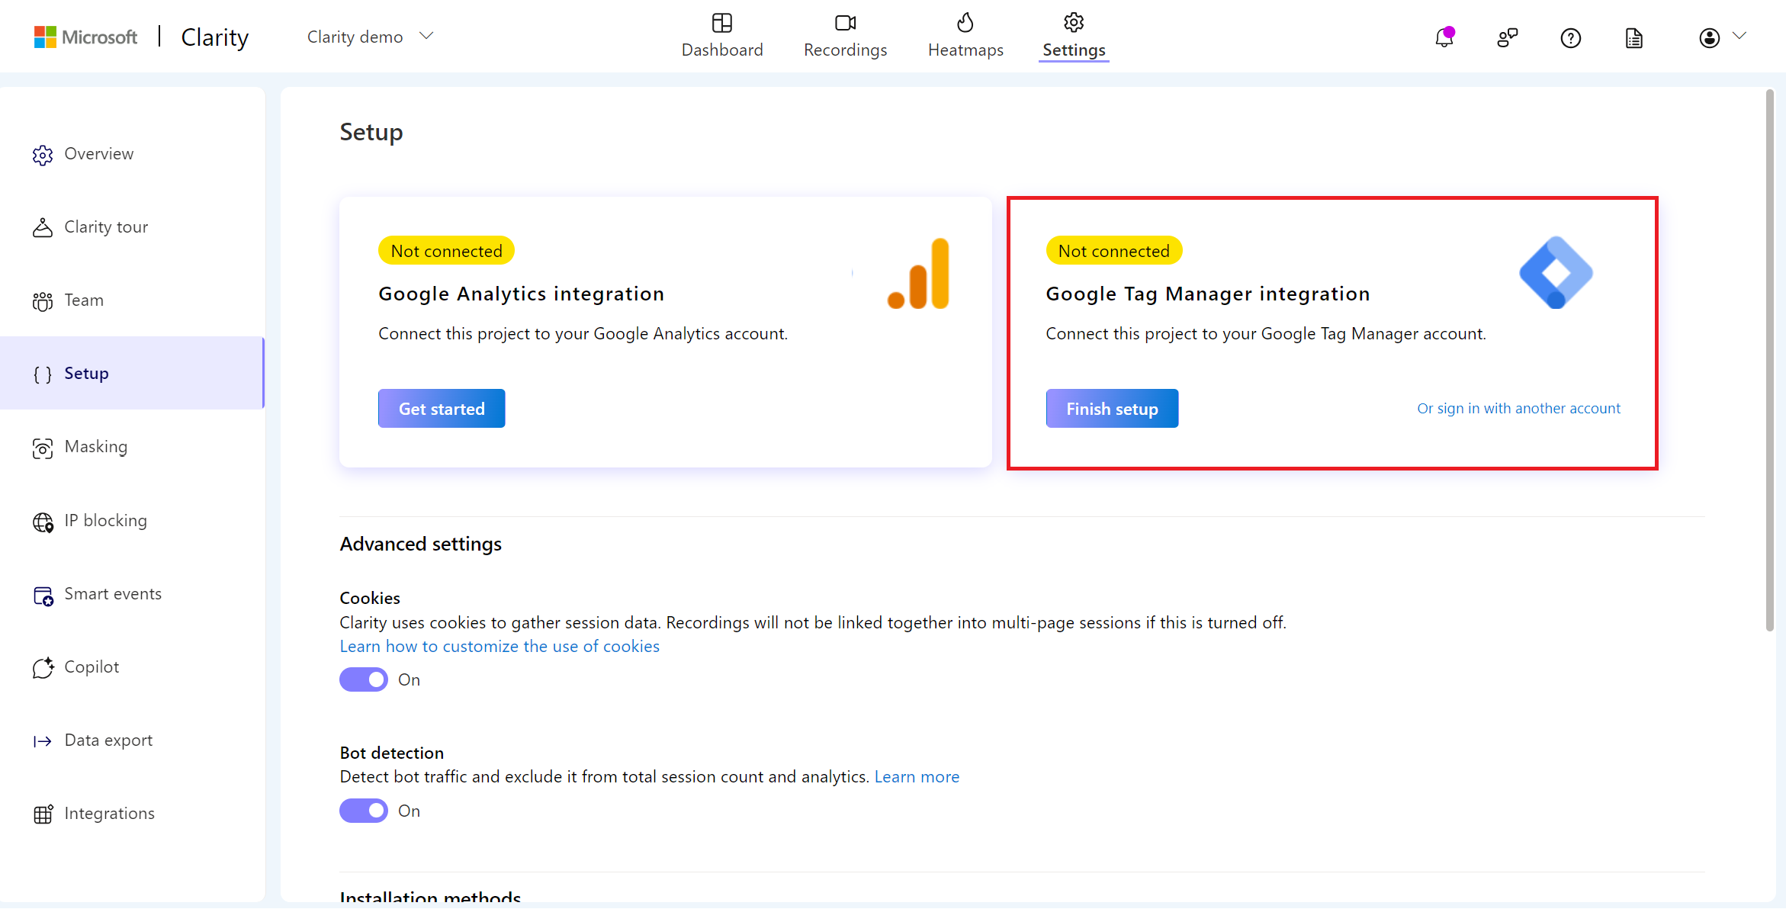Toggle the Bot detection switch off
1786x909 pixels.
coord(364,811)
